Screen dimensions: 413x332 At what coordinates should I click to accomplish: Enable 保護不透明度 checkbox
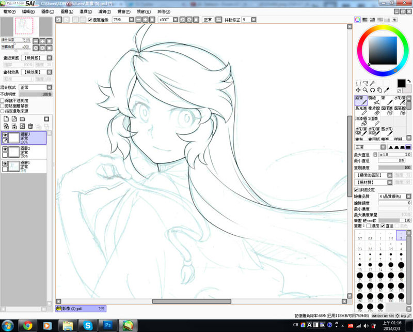3,101
